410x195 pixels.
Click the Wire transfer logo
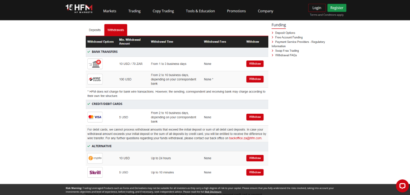95,79
